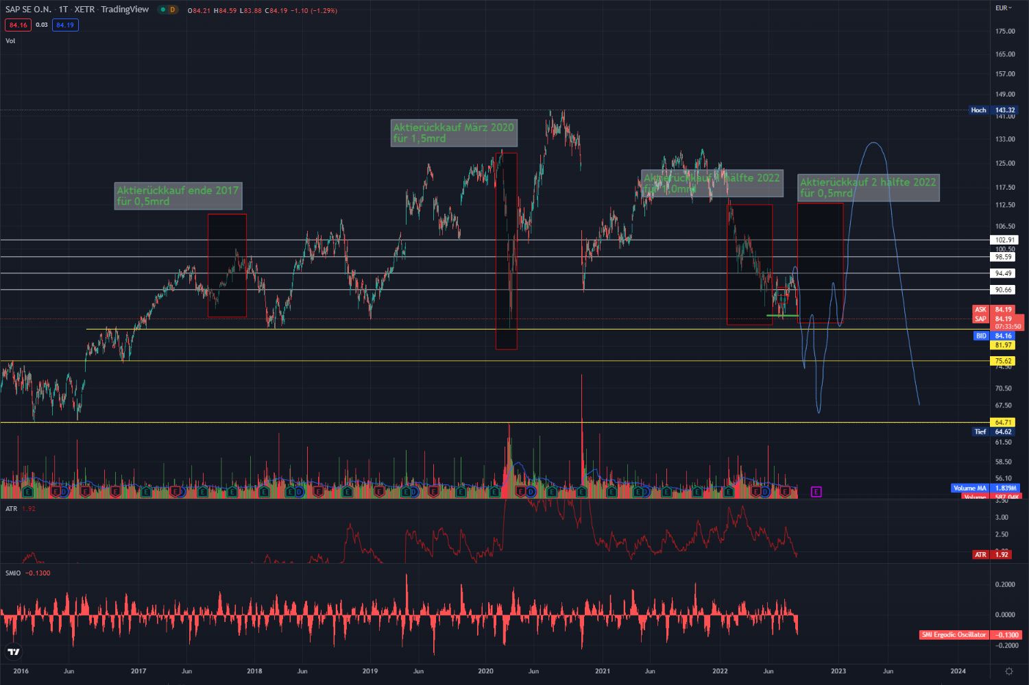The width and height of the screenshot is (1029, 685).
Task: Click the 2023 label on the time axis
Action: 838,671
